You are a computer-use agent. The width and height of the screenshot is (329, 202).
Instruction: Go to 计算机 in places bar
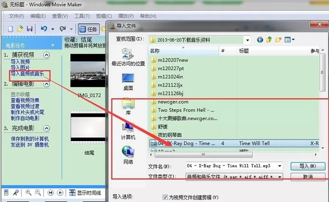[x=128, y=131]
